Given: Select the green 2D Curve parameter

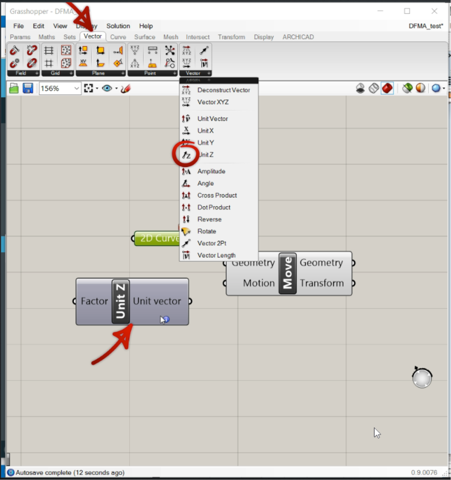Looking at the screenshot, I should coord(156,238).
